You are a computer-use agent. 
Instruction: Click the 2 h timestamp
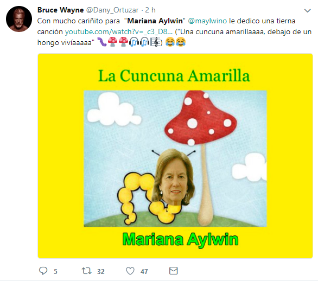tap(150, 10)
